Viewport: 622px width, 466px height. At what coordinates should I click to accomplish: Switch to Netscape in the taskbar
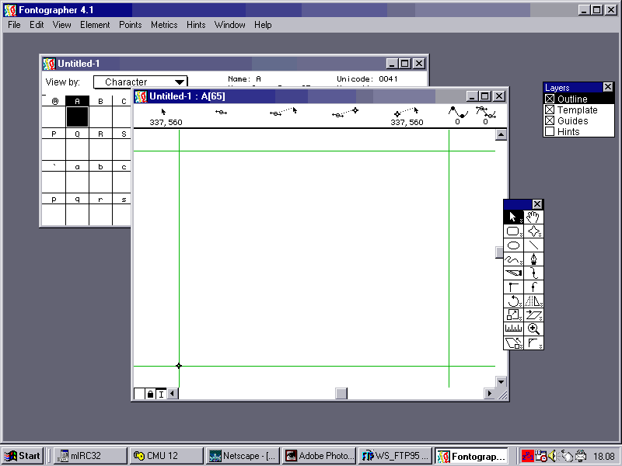pos(243,456)
